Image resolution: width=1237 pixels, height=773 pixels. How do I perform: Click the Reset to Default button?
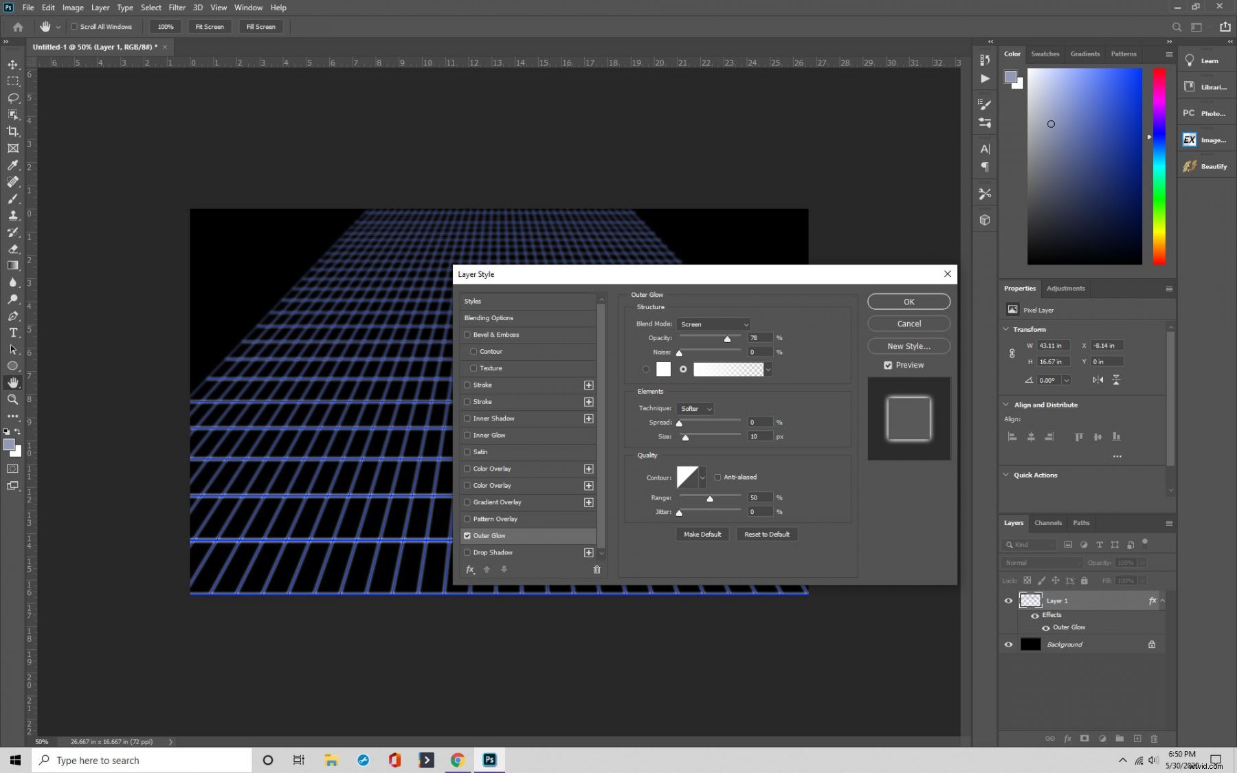766,534
